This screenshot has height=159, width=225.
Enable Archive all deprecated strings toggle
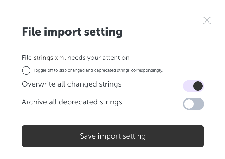point(193,104)
